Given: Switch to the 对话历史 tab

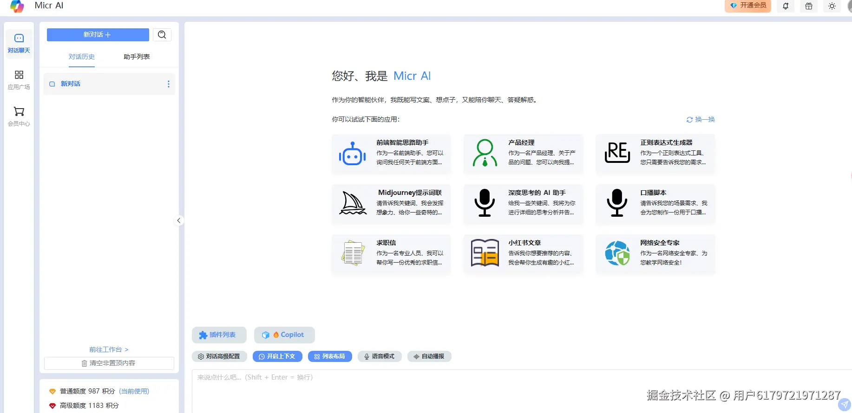Looking at the screenshot, I should coord(82,57).
